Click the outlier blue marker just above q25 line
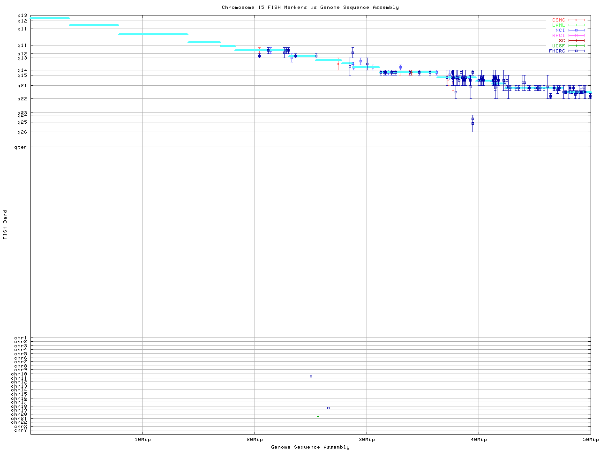The height and width of the screenshot is (450, 600). 472,119
